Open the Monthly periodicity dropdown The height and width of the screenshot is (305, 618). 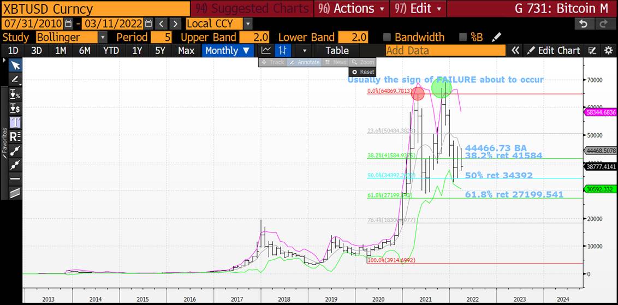228,50
